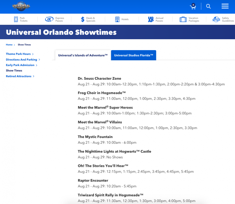
Task: Click The Mystic Fountain heading
Action: [x=95, y=137]
